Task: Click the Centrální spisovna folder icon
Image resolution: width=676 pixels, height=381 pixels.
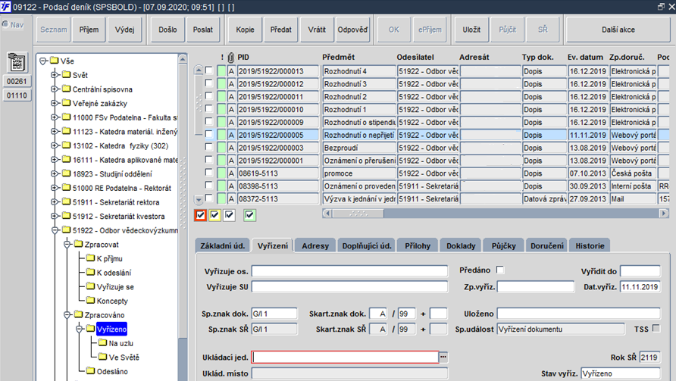Action: tap(67, 89)
